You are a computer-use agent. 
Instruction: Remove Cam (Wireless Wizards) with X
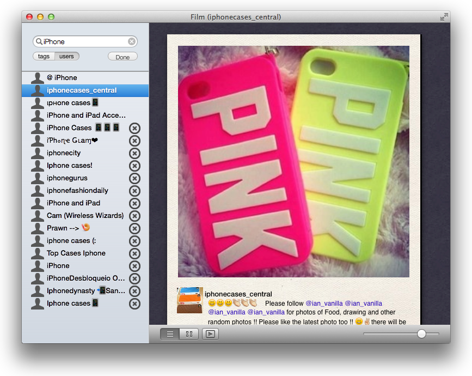[x=134, y=216]
